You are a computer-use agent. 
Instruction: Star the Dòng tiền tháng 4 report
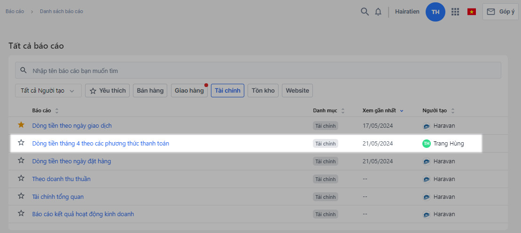(21, 143)
